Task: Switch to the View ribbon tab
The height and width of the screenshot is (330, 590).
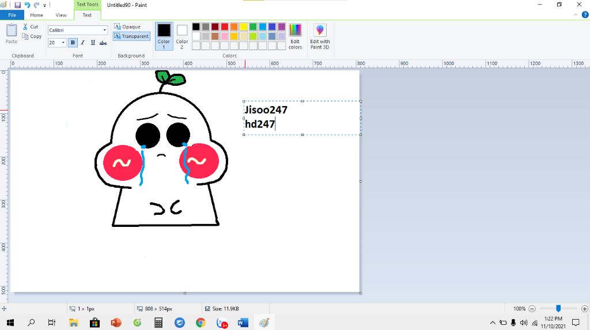Action: click(x=61, y=15)
